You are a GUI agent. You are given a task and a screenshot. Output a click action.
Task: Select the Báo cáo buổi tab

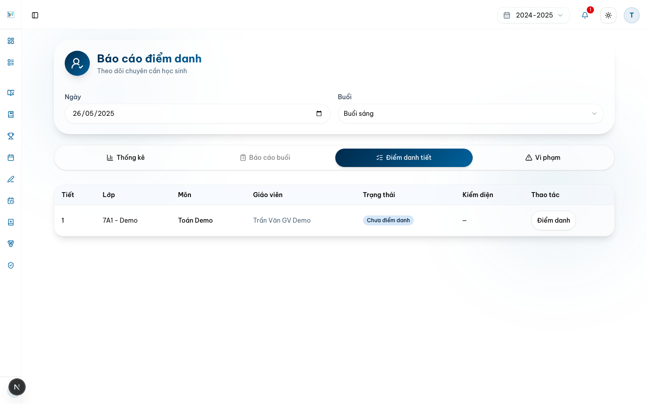click(265, 158)
